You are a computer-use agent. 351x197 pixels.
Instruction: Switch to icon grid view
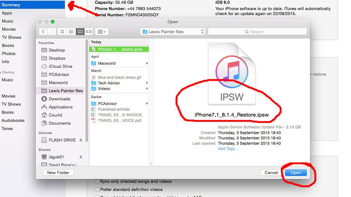(62, 32)
